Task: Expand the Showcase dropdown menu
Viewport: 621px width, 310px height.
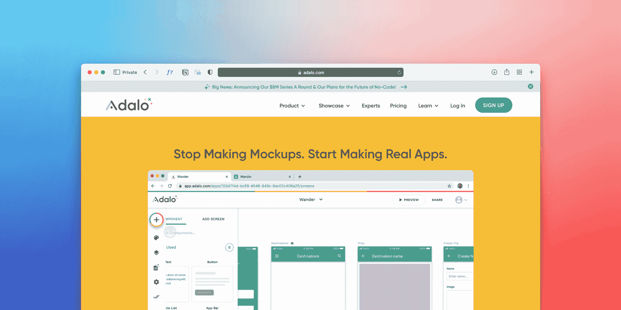Action: click(x=334, y=106)
